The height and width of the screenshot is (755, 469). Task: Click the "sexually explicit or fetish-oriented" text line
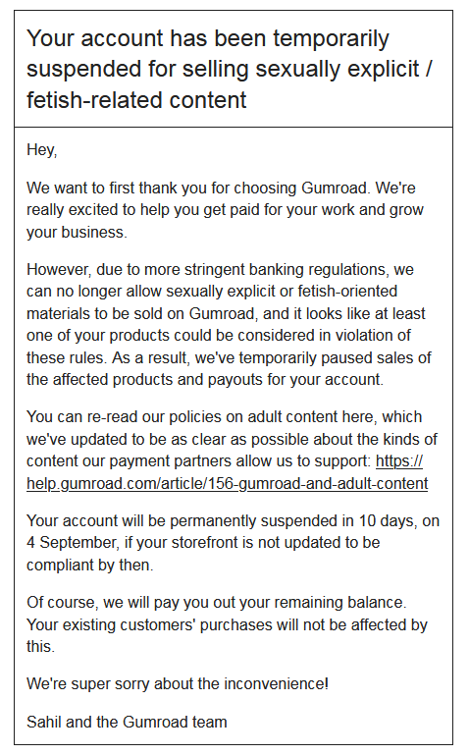pos(212,292)
